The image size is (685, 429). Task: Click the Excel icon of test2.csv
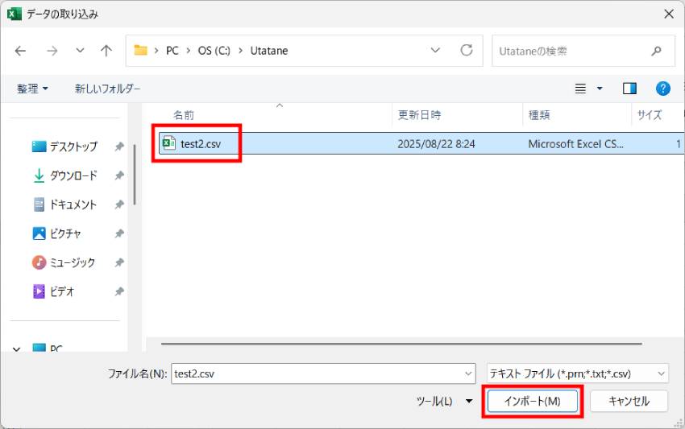point(169,143)
